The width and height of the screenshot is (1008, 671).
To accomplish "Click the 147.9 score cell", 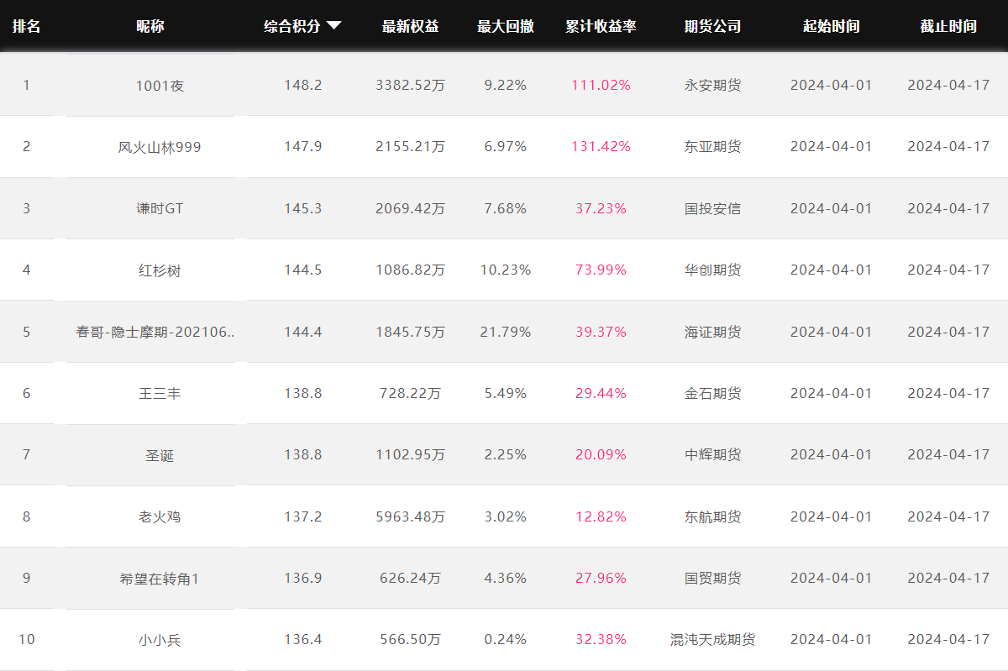I will pyautogui.click(x=302, y=146).
